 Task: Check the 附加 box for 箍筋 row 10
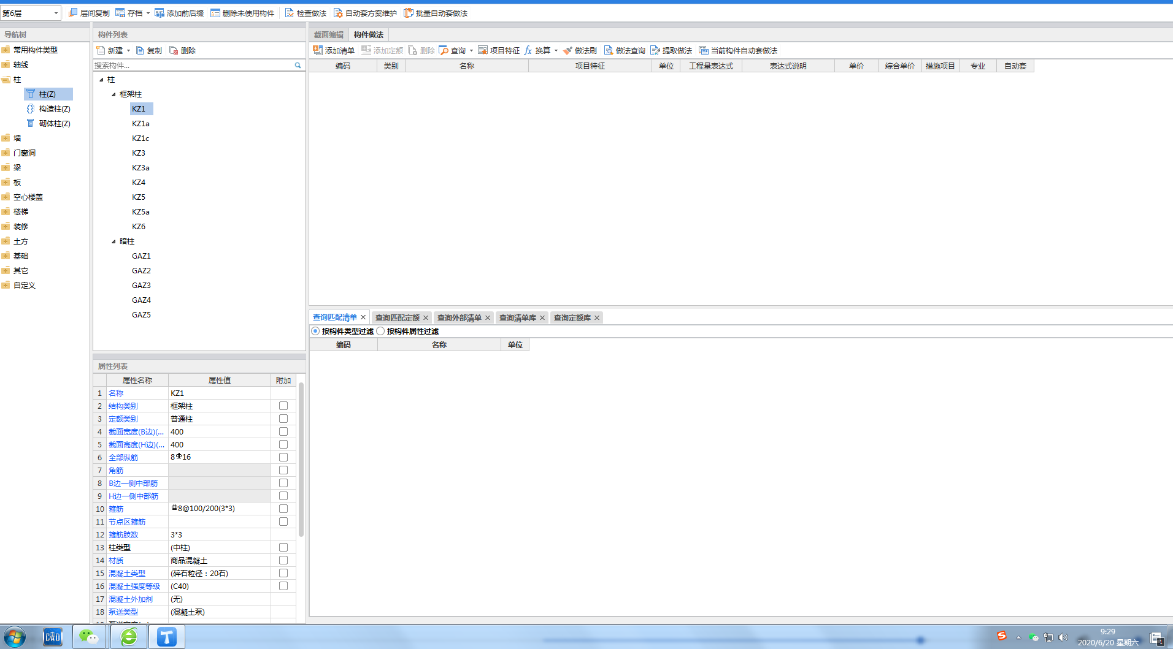coord(283,509)
